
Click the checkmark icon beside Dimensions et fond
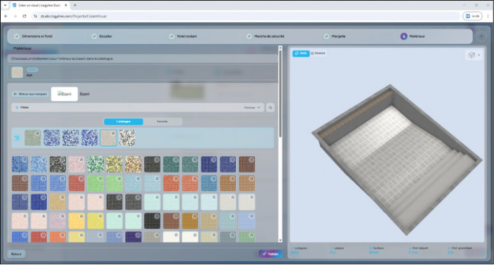click(x=16, y=36)
